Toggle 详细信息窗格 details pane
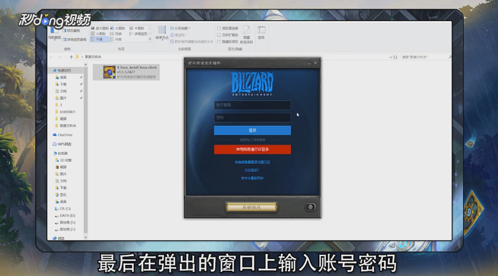Image resolution: width=498 pixels, height=276 pixels. (x=74, y=40)
